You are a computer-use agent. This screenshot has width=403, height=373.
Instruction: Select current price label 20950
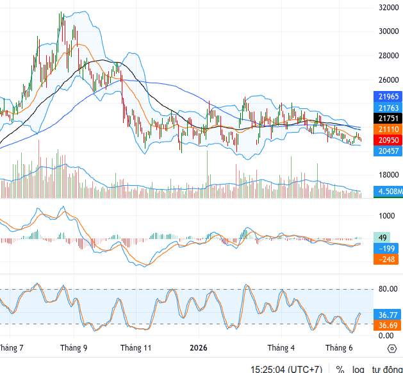point(388,140)
